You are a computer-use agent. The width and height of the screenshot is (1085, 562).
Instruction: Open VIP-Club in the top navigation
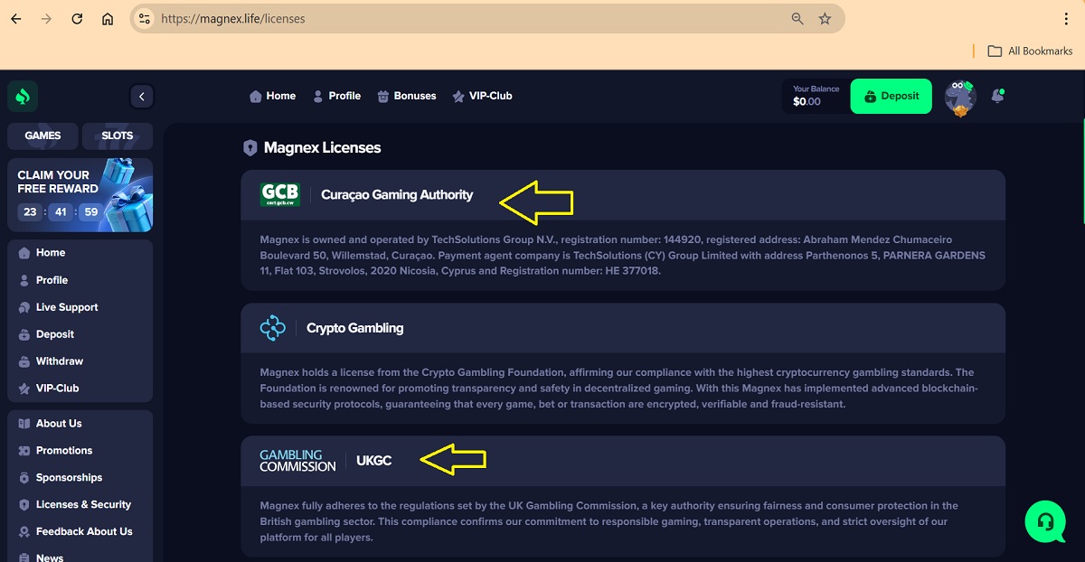click(x=482, y=96)
